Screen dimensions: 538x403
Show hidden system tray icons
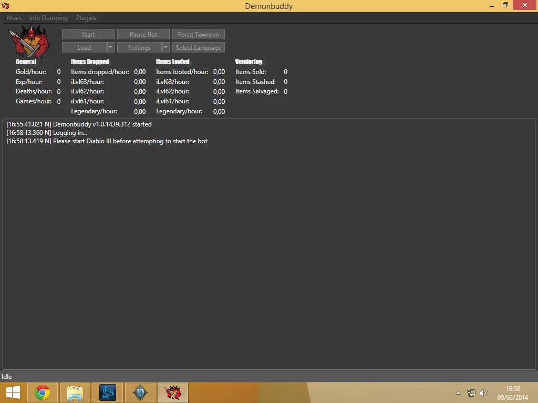click(458, 393)
